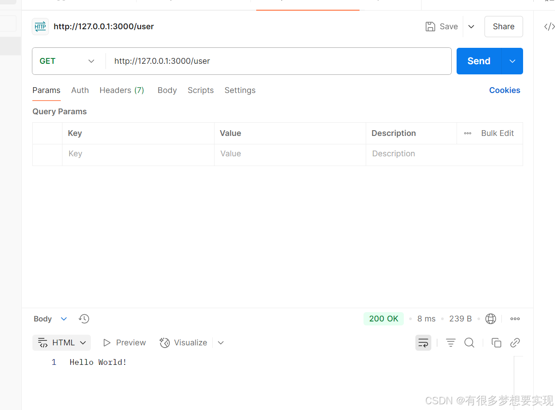Expand the Save options arrow
Viewport: 555px width, 410px height.
[x=471, y=27]
